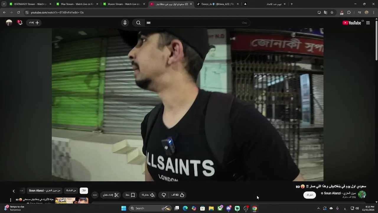Open Discord from the taskbar

click(229, 208)
